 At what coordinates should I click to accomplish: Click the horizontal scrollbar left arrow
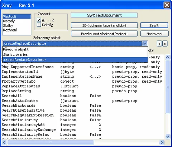[4, 142]
